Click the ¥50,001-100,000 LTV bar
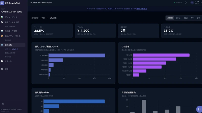202x113 pixels. (x=140, y=71)
